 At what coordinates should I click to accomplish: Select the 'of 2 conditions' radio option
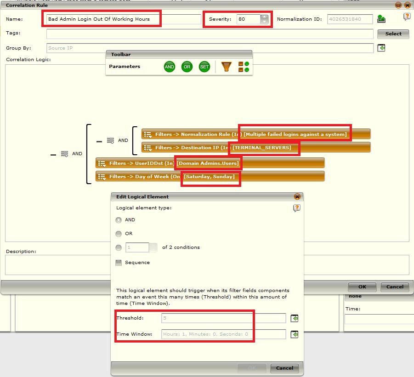click(x=119, y=248)
